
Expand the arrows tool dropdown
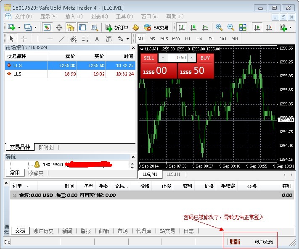(x=127, y=39)
